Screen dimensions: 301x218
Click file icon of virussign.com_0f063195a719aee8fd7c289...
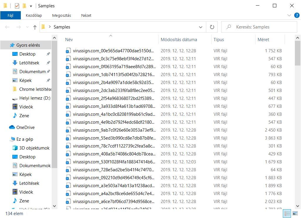tap(68, 67)
